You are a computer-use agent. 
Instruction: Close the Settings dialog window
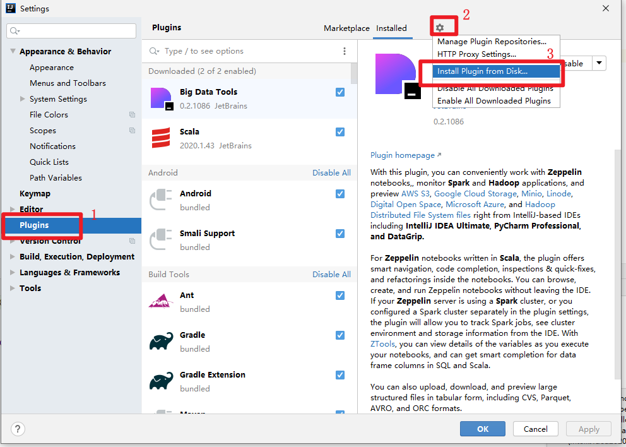click(x=606, y=8)
